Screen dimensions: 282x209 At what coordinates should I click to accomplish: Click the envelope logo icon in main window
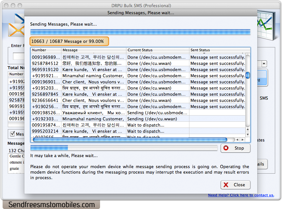[x=16, y=25]
